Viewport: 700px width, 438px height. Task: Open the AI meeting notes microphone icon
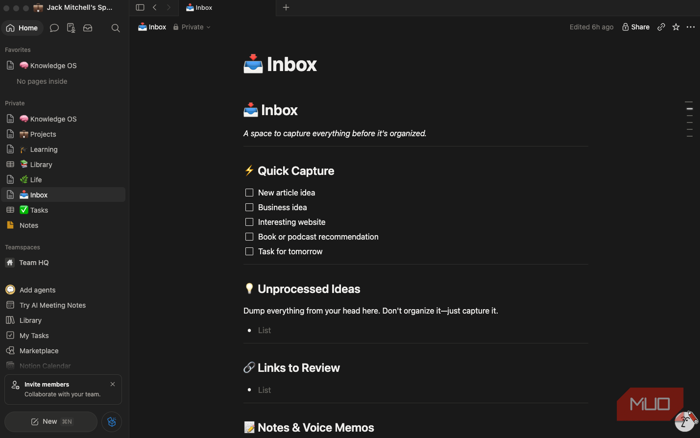[71, 28]
